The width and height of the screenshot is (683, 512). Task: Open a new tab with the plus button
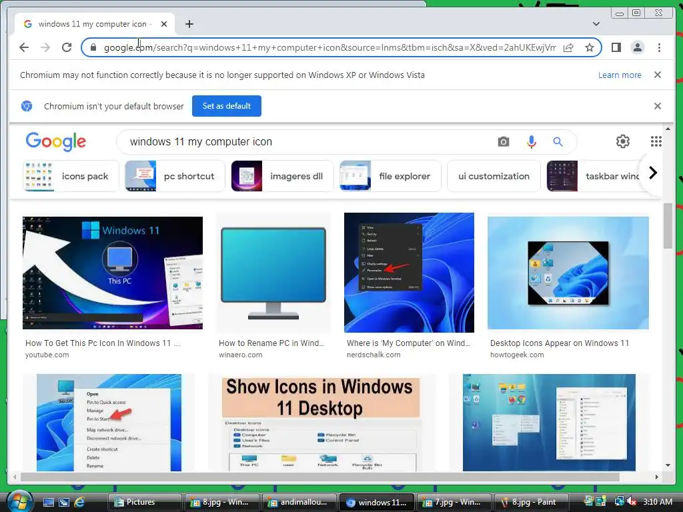[x=189, y=24]
